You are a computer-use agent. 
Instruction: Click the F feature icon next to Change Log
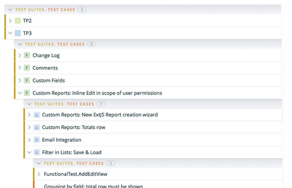pos(26,55)
